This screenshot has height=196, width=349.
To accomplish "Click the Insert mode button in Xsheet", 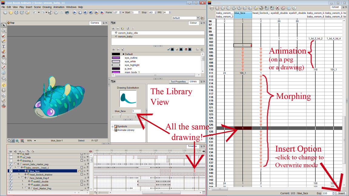I will pyautogui.click(x=341, y=193).
